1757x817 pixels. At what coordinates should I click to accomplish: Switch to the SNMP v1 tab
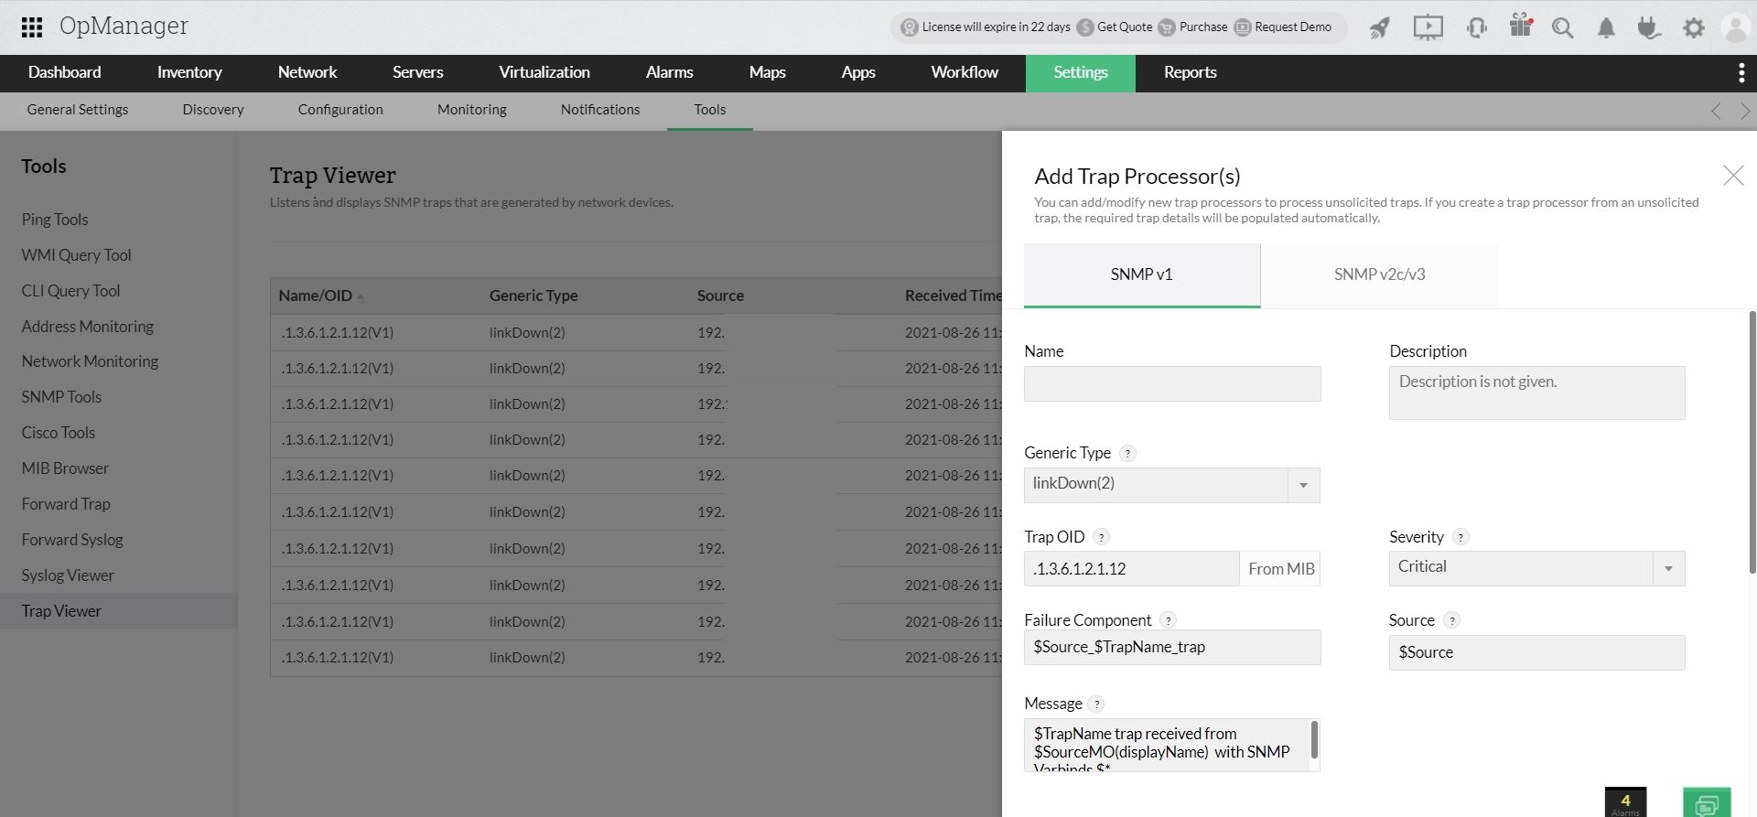coord(1142,274)
